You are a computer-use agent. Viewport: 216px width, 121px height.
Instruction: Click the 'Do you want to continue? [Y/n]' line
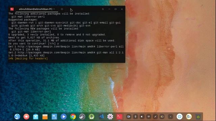pyautogui.click(x=33, y=44)
